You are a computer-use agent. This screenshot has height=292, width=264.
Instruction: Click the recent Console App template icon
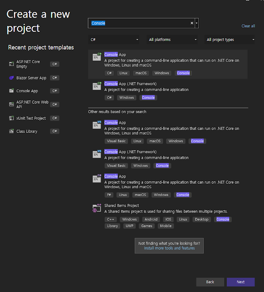(11, 91)
